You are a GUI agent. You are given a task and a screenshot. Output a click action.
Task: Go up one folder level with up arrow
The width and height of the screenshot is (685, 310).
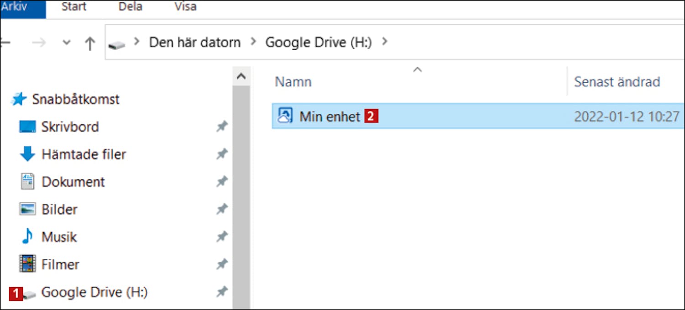coord(90,43)
